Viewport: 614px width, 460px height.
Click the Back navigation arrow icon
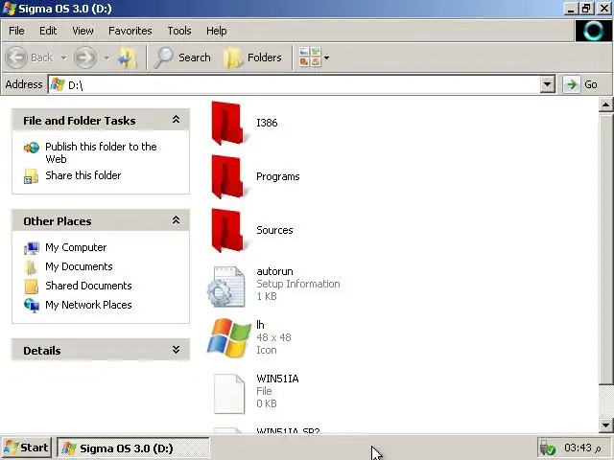point(16,57)
